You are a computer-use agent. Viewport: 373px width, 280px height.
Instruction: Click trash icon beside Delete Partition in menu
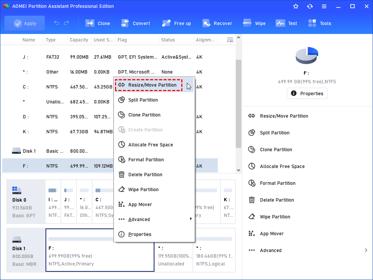click(122, 174)
